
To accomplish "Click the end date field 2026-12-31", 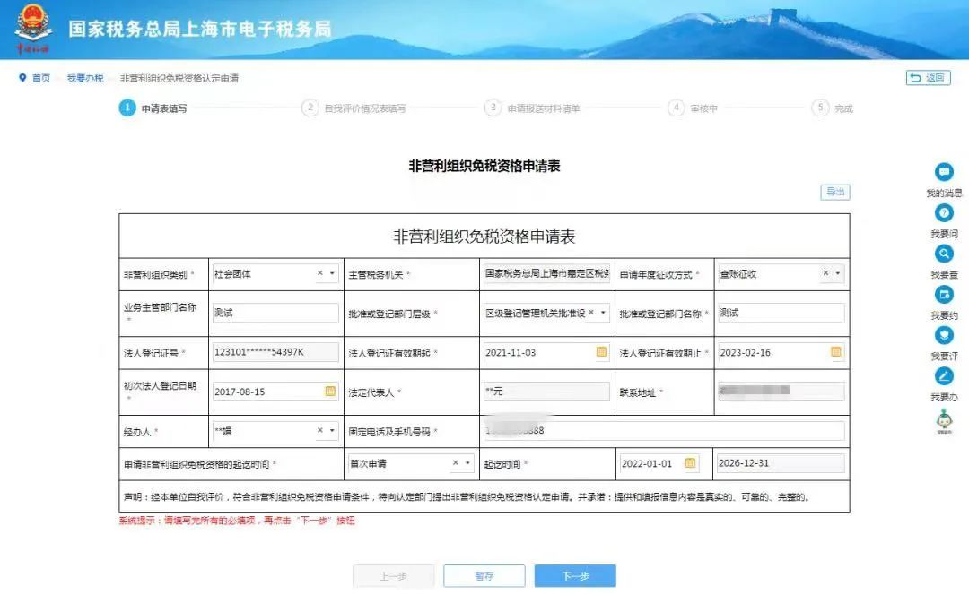I will pyautogui.click(x=781, y=463).
